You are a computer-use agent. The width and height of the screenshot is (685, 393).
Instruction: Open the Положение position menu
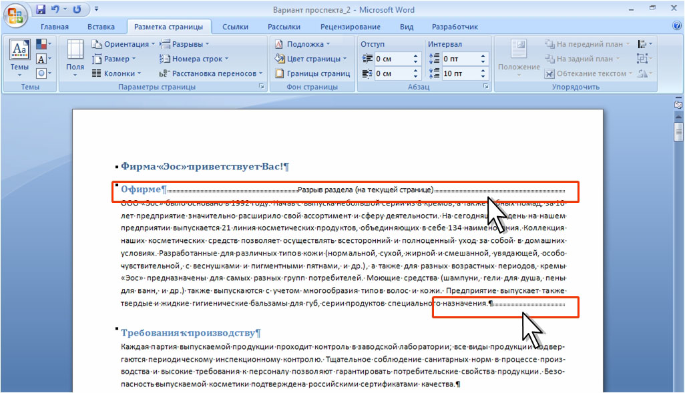pyautogui.click(x=519, y=59)
